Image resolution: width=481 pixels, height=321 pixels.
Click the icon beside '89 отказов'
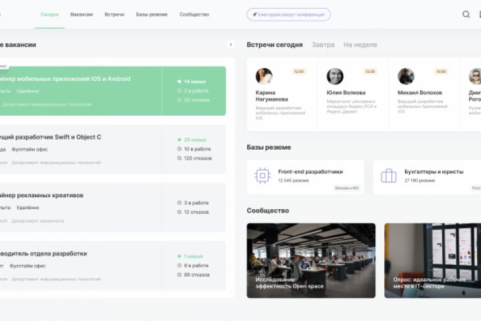click(x=180, y=275)
